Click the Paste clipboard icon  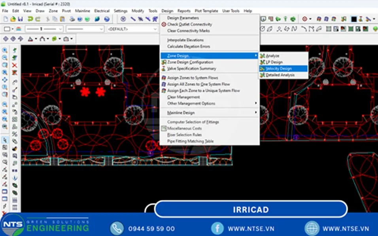pos(62,19)
